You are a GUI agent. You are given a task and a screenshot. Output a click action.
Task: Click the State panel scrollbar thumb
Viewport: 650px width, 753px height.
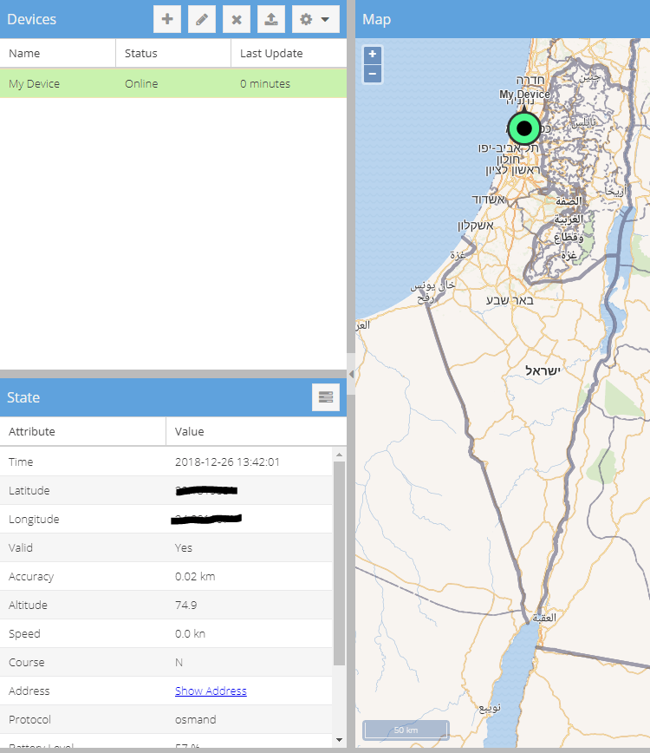pos(339,563)
